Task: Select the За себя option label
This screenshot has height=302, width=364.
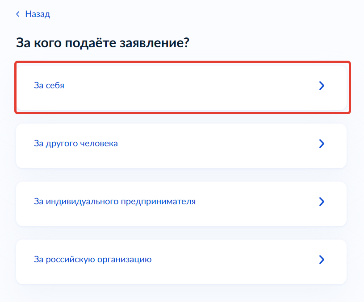Action: coord(49,85)
